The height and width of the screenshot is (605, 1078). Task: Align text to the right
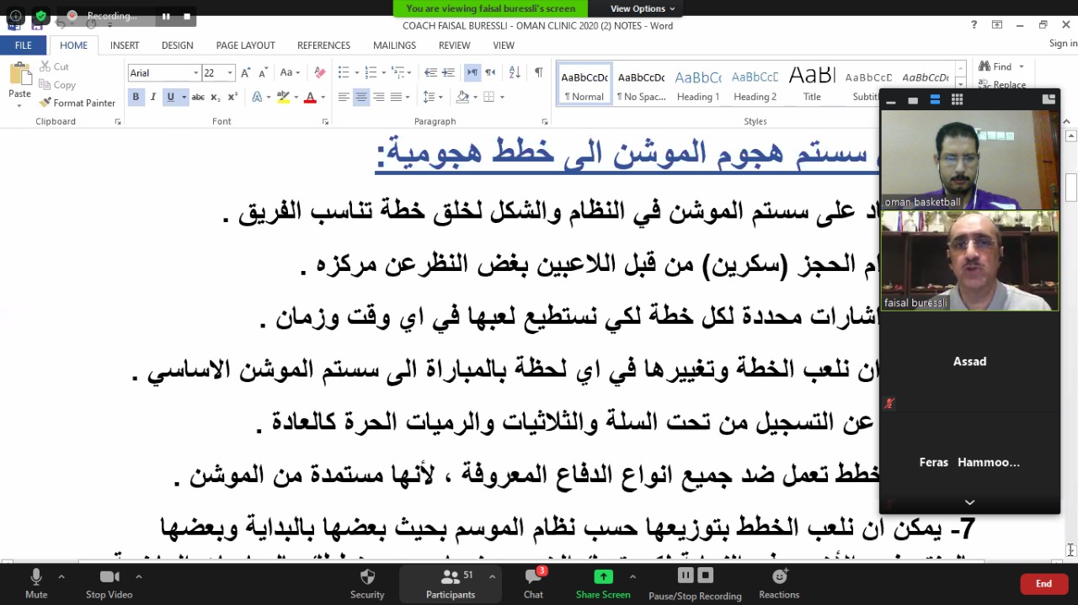click(379, 98)
